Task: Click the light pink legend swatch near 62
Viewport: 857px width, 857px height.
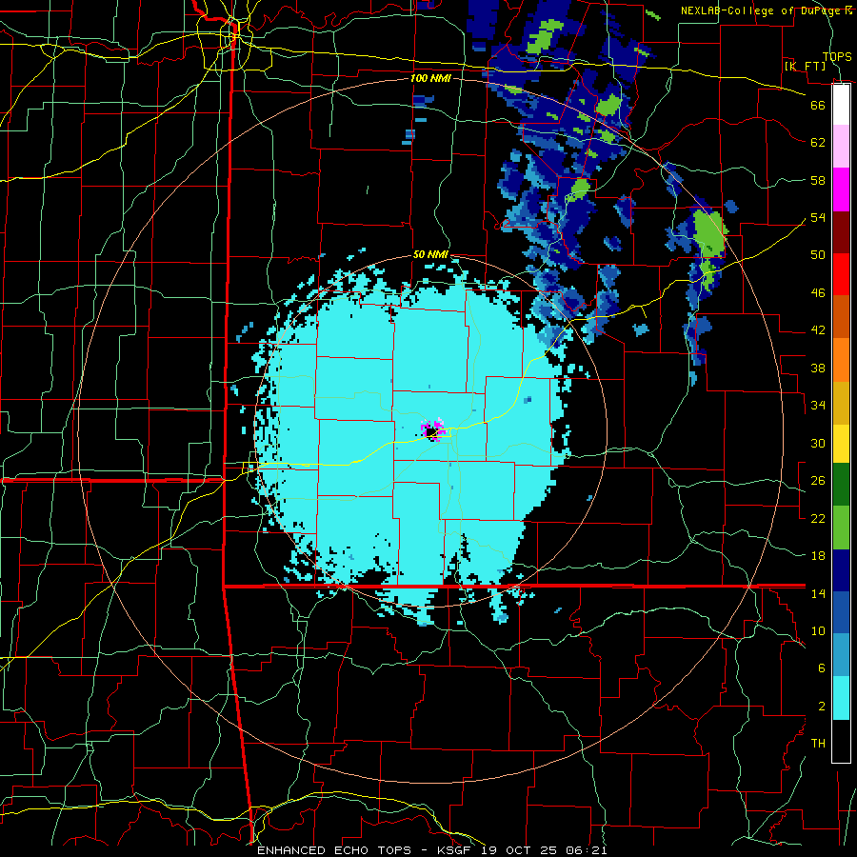Action: point(841,147)
